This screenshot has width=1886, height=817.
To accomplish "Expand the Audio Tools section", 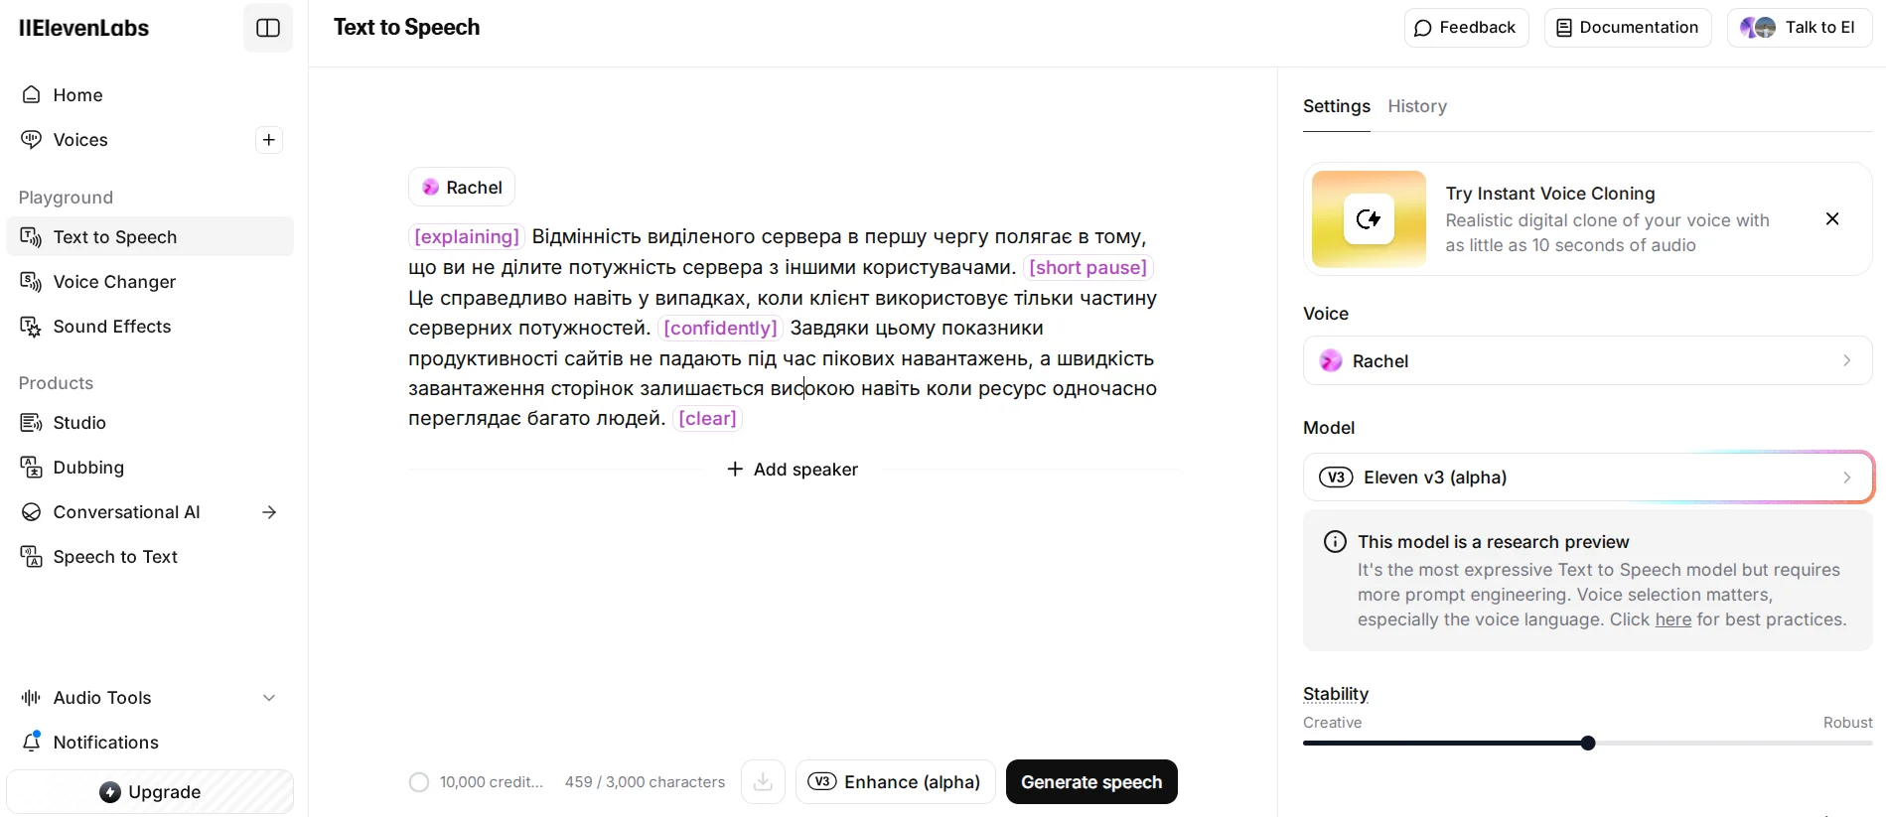I will click(269, 698).
